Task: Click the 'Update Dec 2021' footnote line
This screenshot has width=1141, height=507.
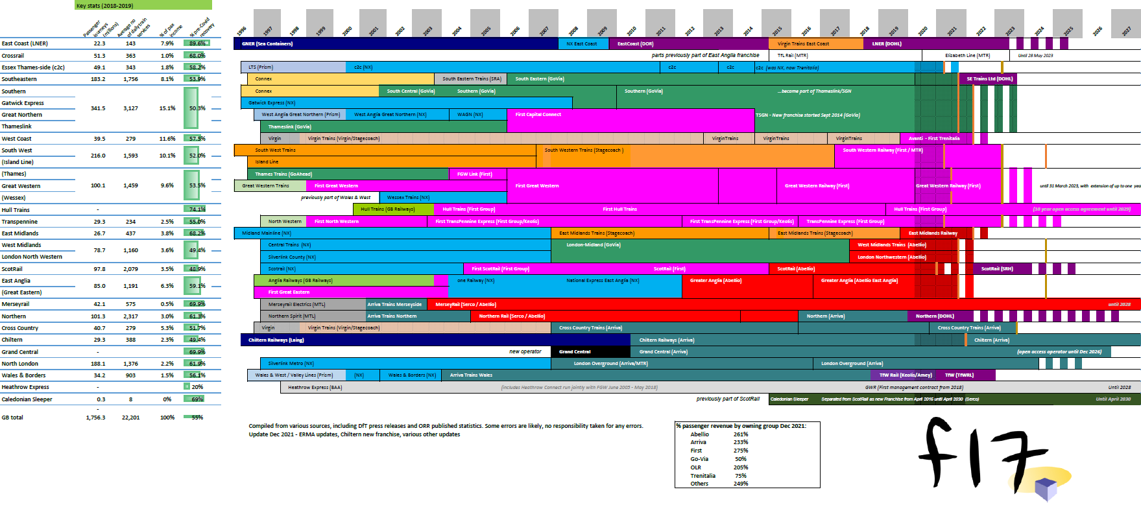Action: click(354, 434)
